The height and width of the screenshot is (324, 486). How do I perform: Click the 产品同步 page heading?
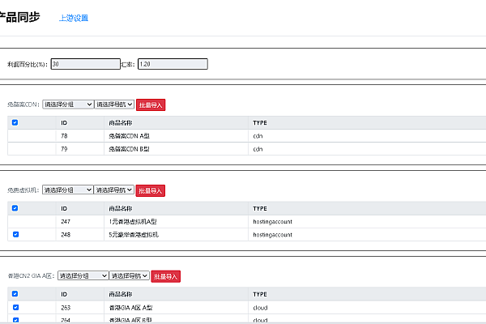(19, 17)
